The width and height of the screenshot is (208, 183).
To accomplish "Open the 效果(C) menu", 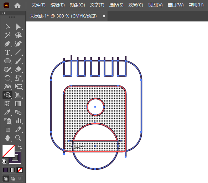I will (136, 5).
